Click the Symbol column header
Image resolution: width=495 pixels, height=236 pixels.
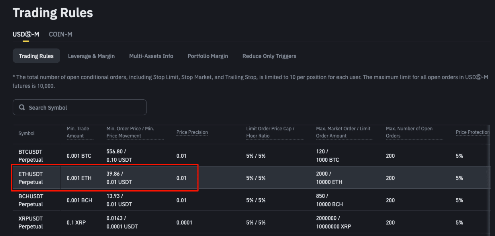pos(27,133)
